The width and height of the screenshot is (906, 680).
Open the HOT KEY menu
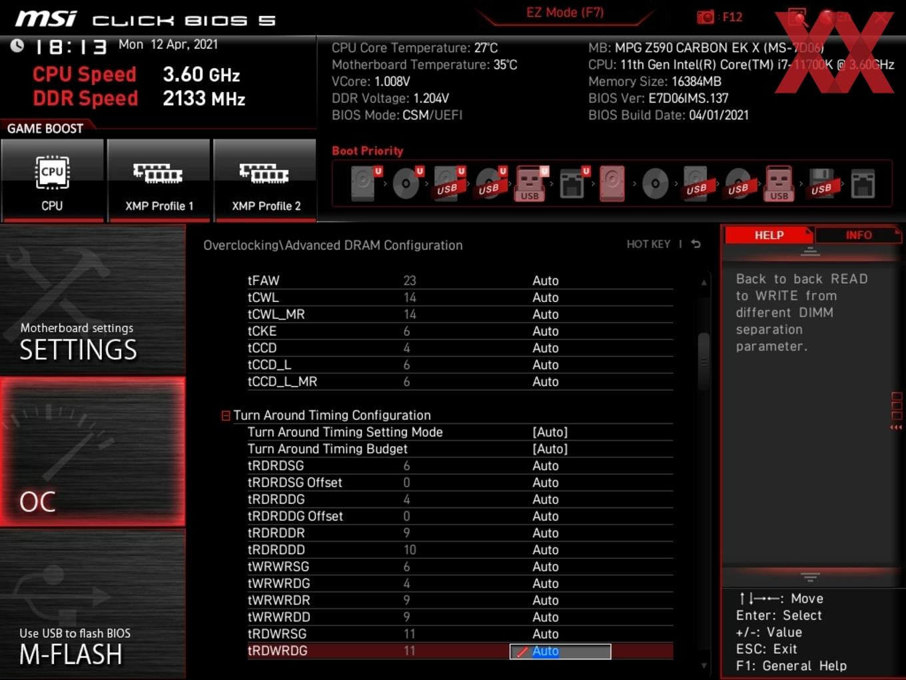click(x=648, y=244)
